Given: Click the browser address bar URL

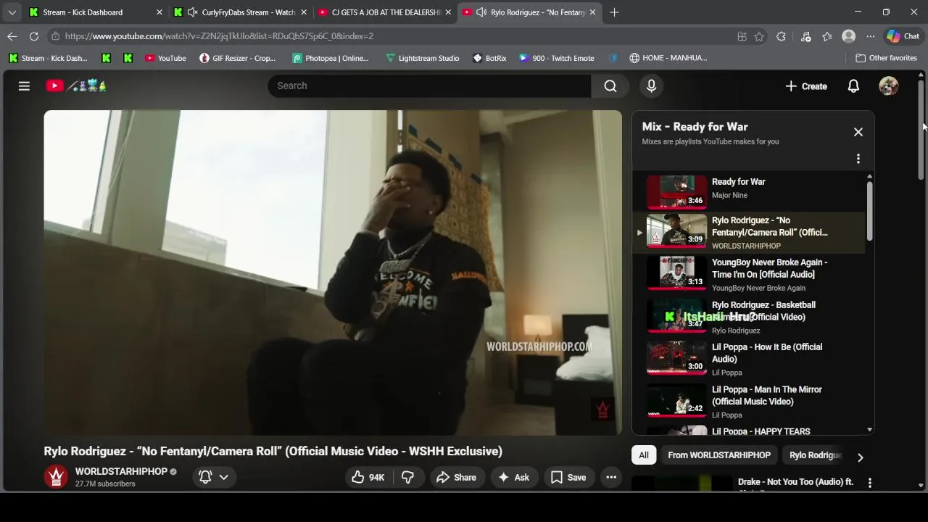Looking at the screenshot, I should 219,36.
